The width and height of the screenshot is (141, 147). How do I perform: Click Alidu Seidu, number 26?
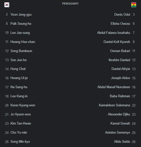[122, 141]
